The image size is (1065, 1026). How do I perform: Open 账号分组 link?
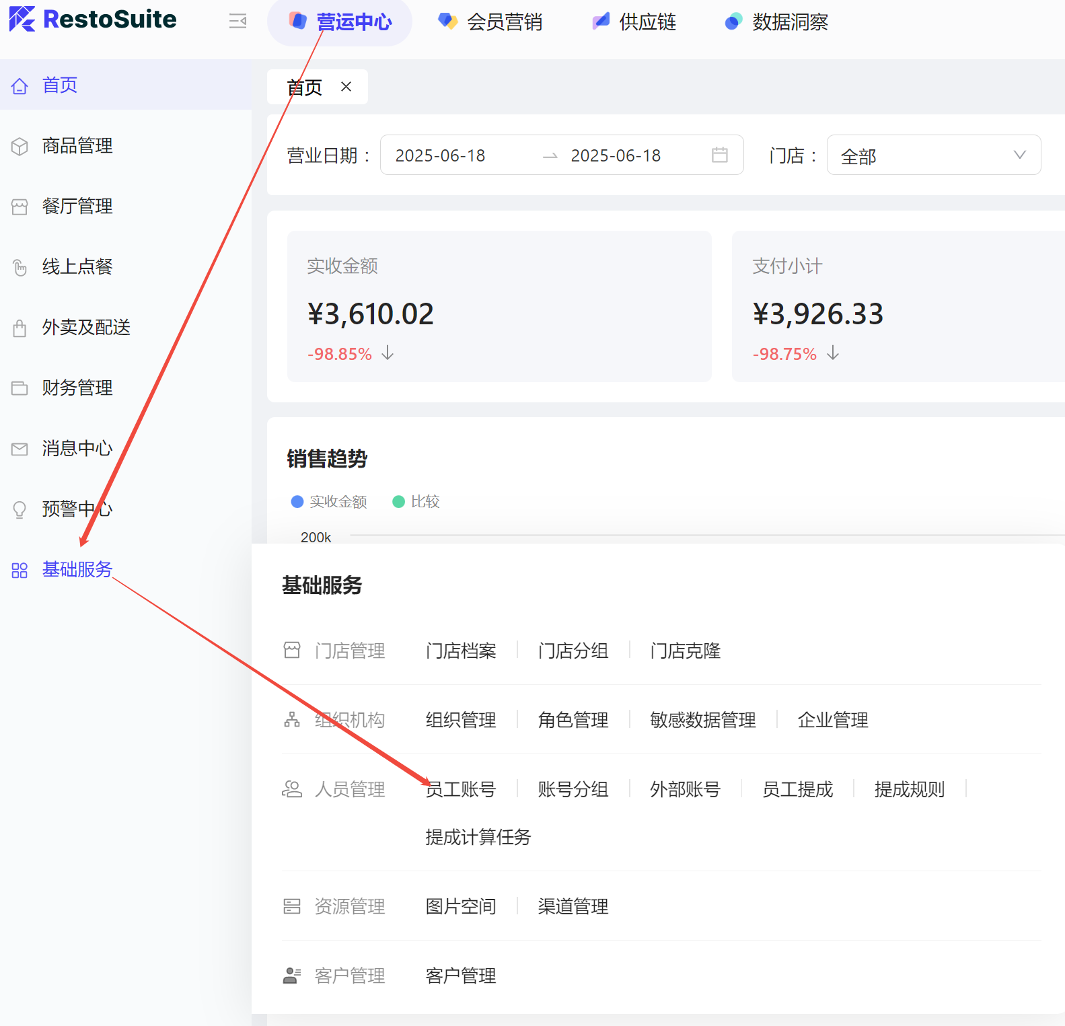pyautogui.click(x=573, y=789)
